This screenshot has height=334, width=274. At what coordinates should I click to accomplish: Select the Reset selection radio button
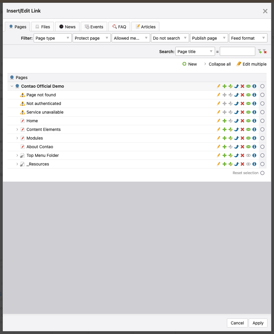(262, 173)
